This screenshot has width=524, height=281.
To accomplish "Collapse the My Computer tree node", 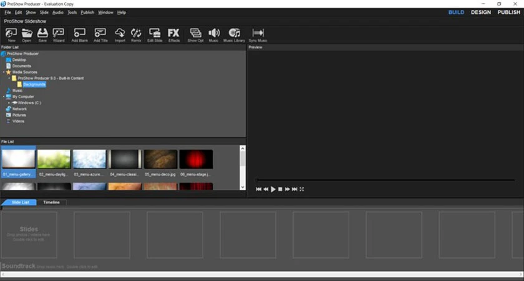I will [4, 97].
